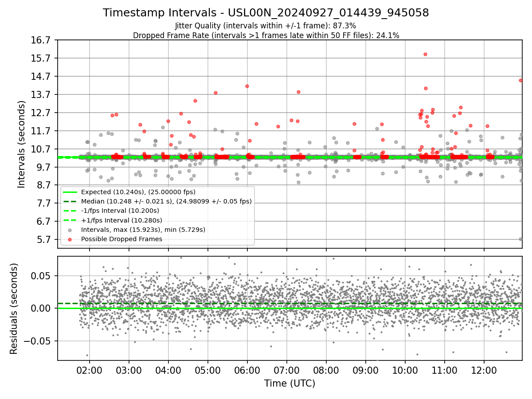This screenshot has width=532, height=399.
Task: Click the 04:00 x-axis tick label
Action: point(168,370)
